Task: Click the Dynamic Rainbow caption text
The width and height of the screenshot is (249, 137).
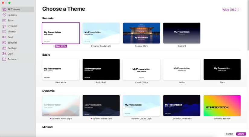Action: (x=222, y=119)
